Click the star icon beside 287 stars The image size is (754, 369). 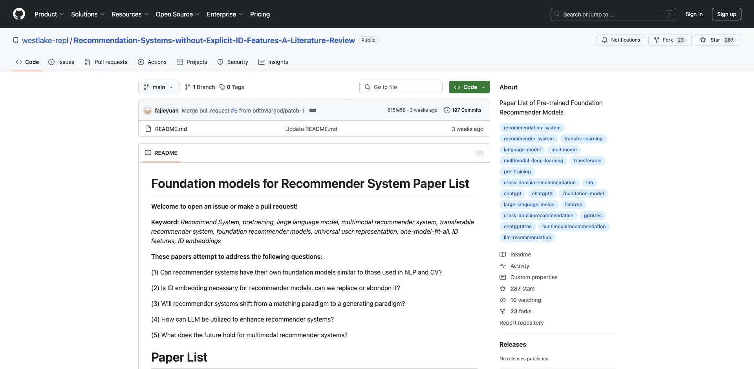tap(503, 289)
